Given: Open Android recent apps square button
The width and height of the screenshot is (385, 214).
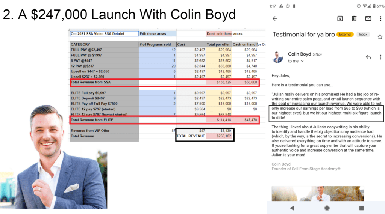Looking at the screenshot, I should click(x=361, y=208).
